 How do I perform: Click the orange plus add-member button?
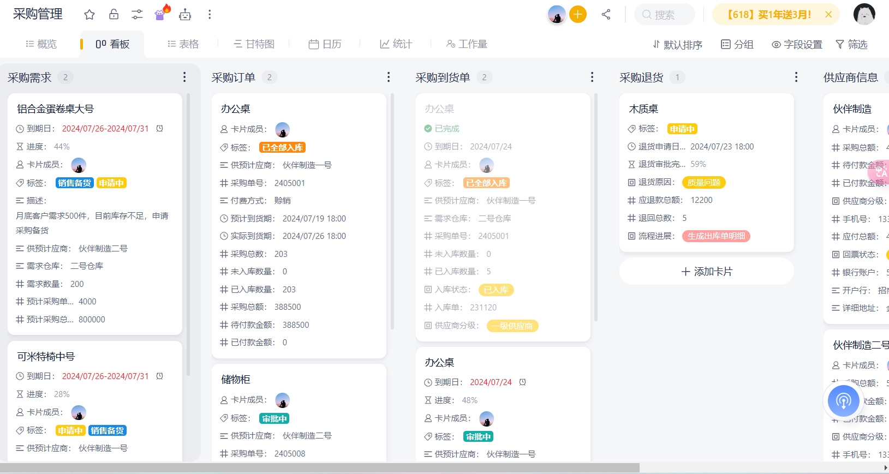578,14
